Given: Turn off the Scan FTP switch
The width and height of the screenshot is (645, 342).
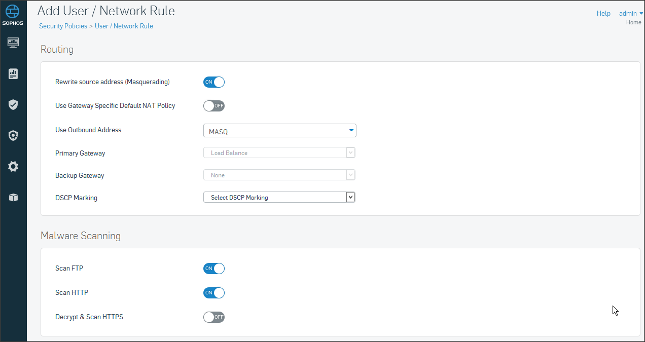Looking at the screenshot, I should click(x=213, y=269).
